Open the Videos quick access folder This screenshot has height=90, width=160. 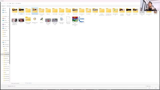point(4,24)
